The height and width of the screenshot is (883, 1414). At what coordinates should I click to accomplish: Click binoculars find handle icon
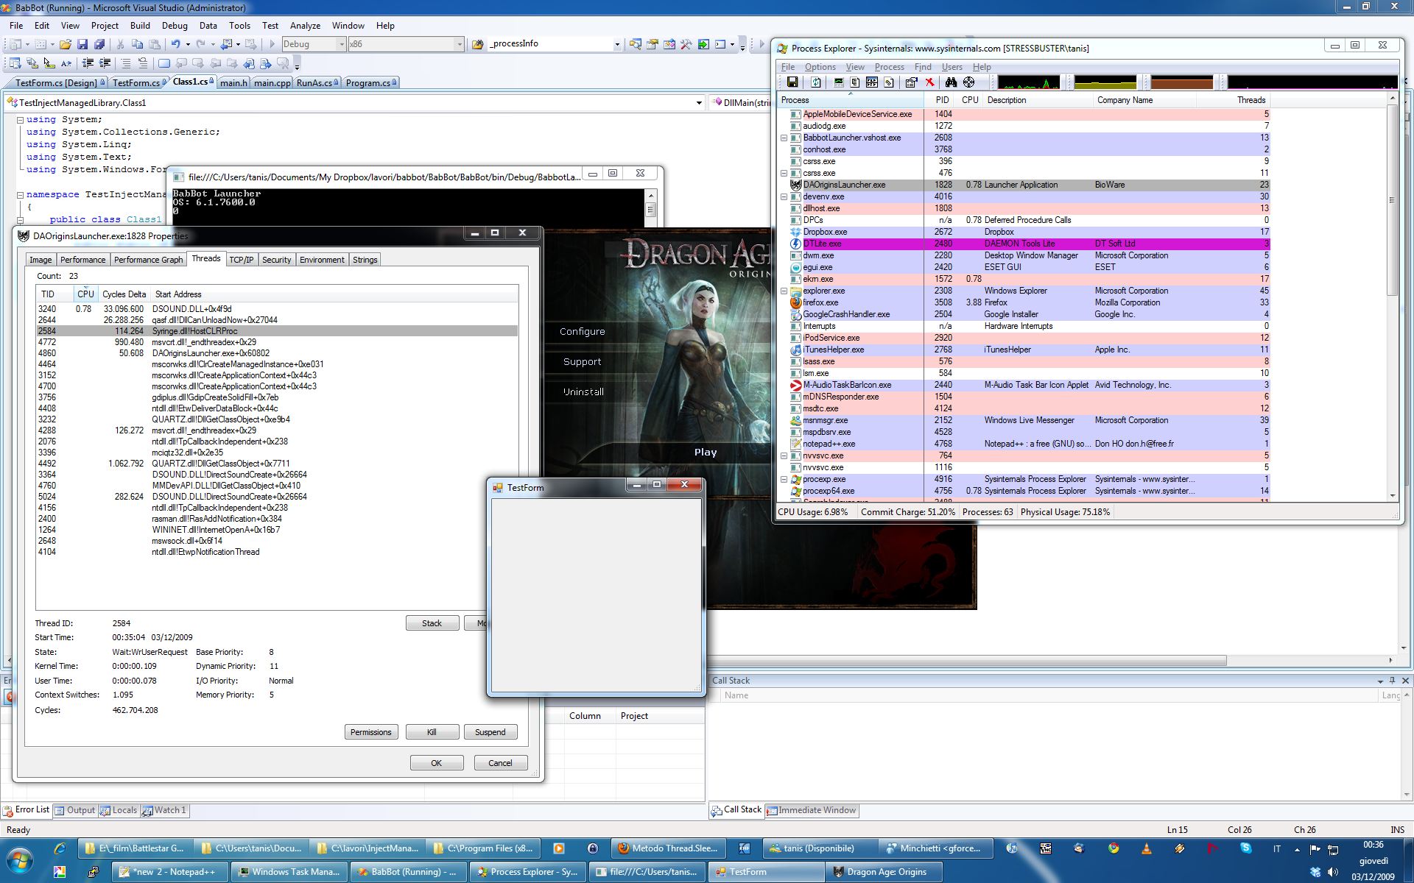[951, 82]
